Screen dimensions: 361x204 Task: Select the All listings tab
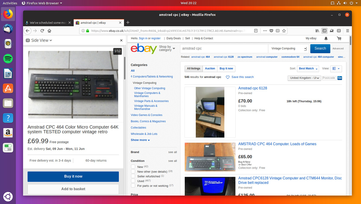click(193, 69)
